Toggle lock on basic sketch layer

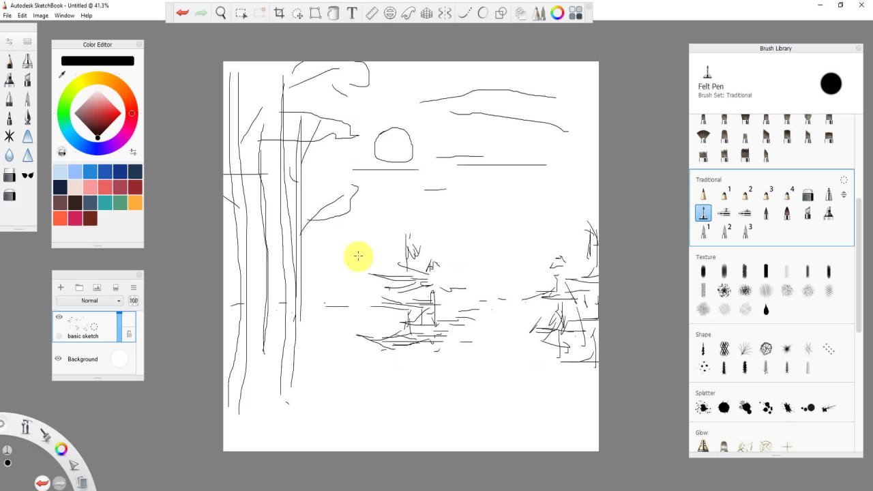click(x=129, y=334)
